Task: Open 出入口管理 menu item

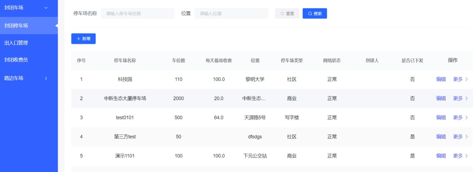Action: (29, 43)
